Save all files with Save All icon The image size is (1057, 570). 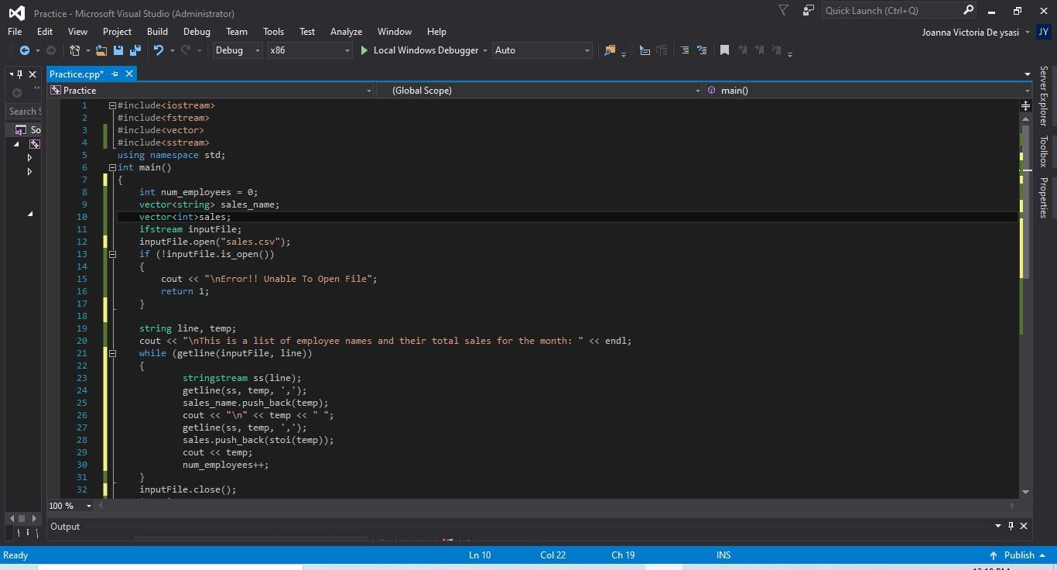134,50
